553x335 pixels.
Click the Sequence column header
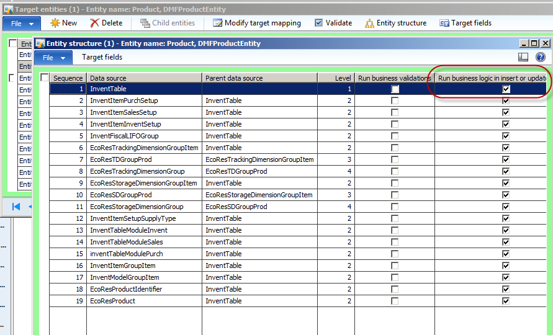[68, 78]
